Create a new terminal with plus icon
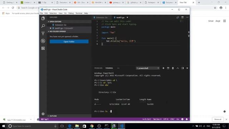Screen dimensions: 229x129 pos(163,68)
